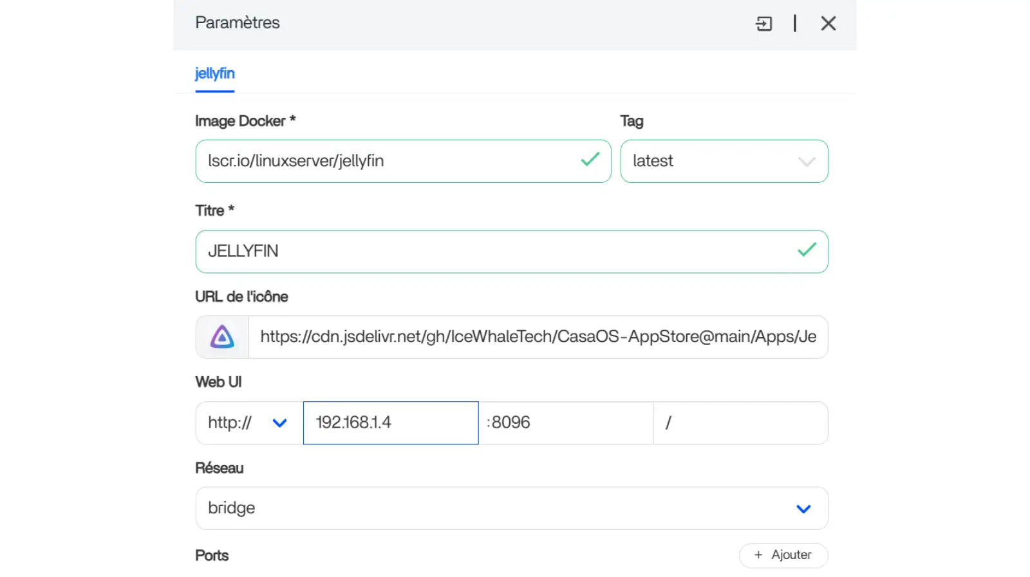Click the green checkmark in the Titre field
This screenshot has width=1030, height=577.
tap(807, 250)
